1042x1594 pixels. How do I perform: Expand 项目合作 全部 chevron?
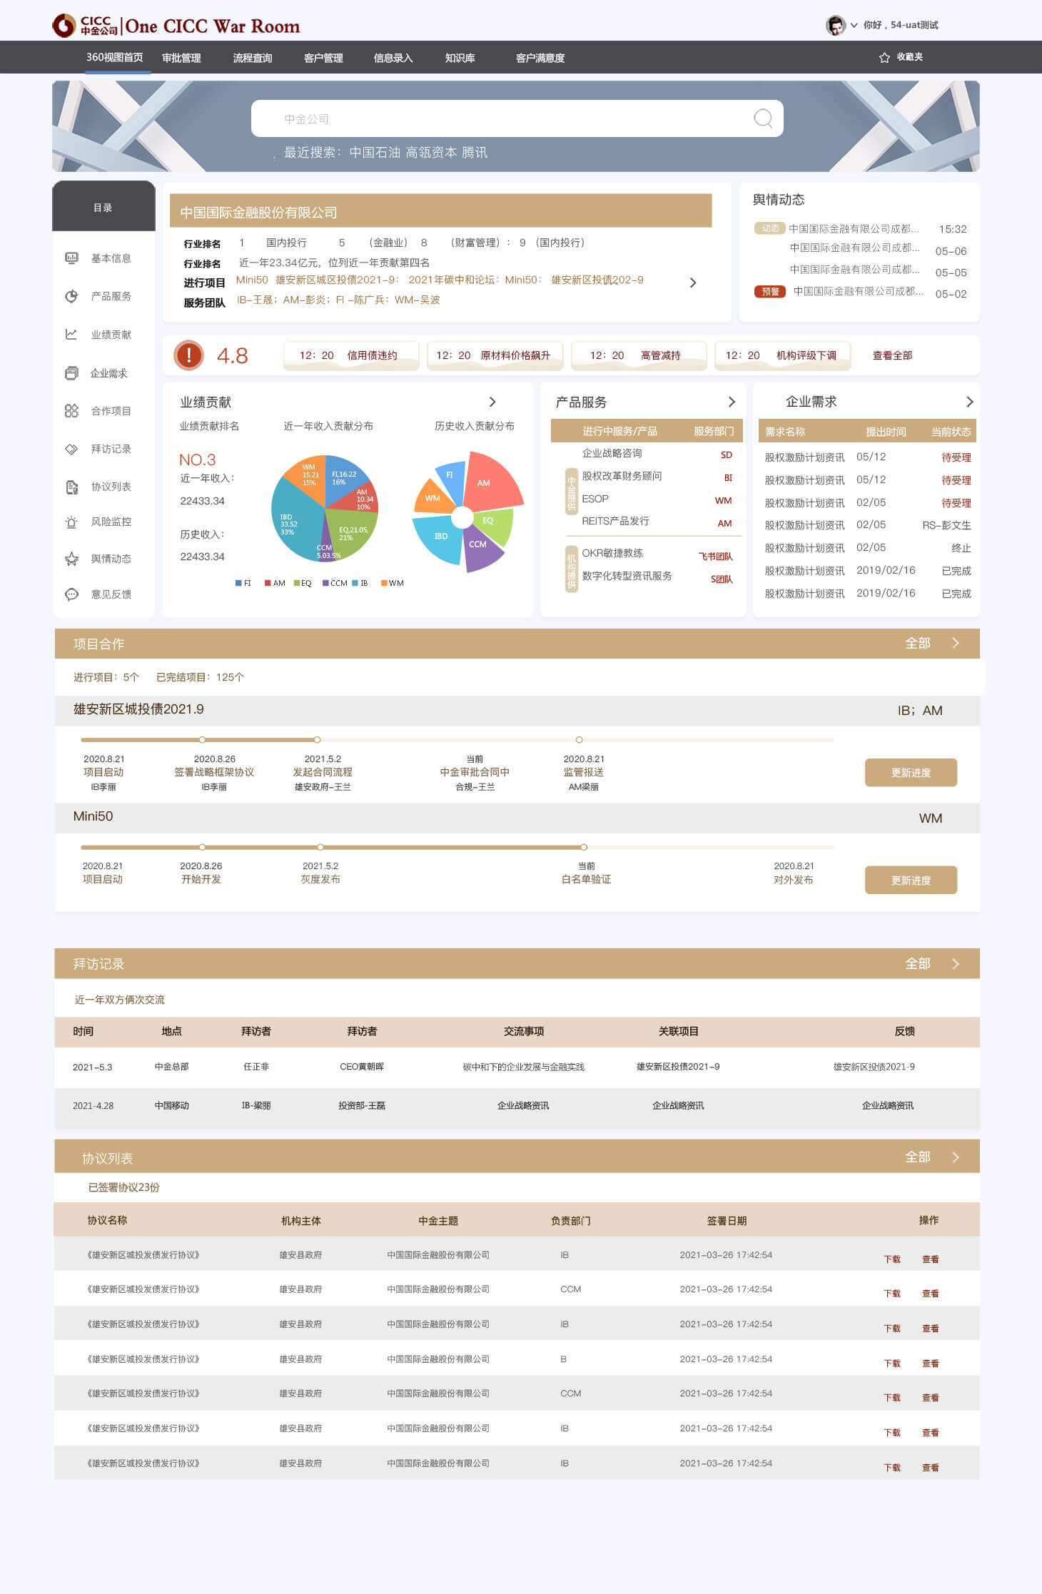point(956,643)
